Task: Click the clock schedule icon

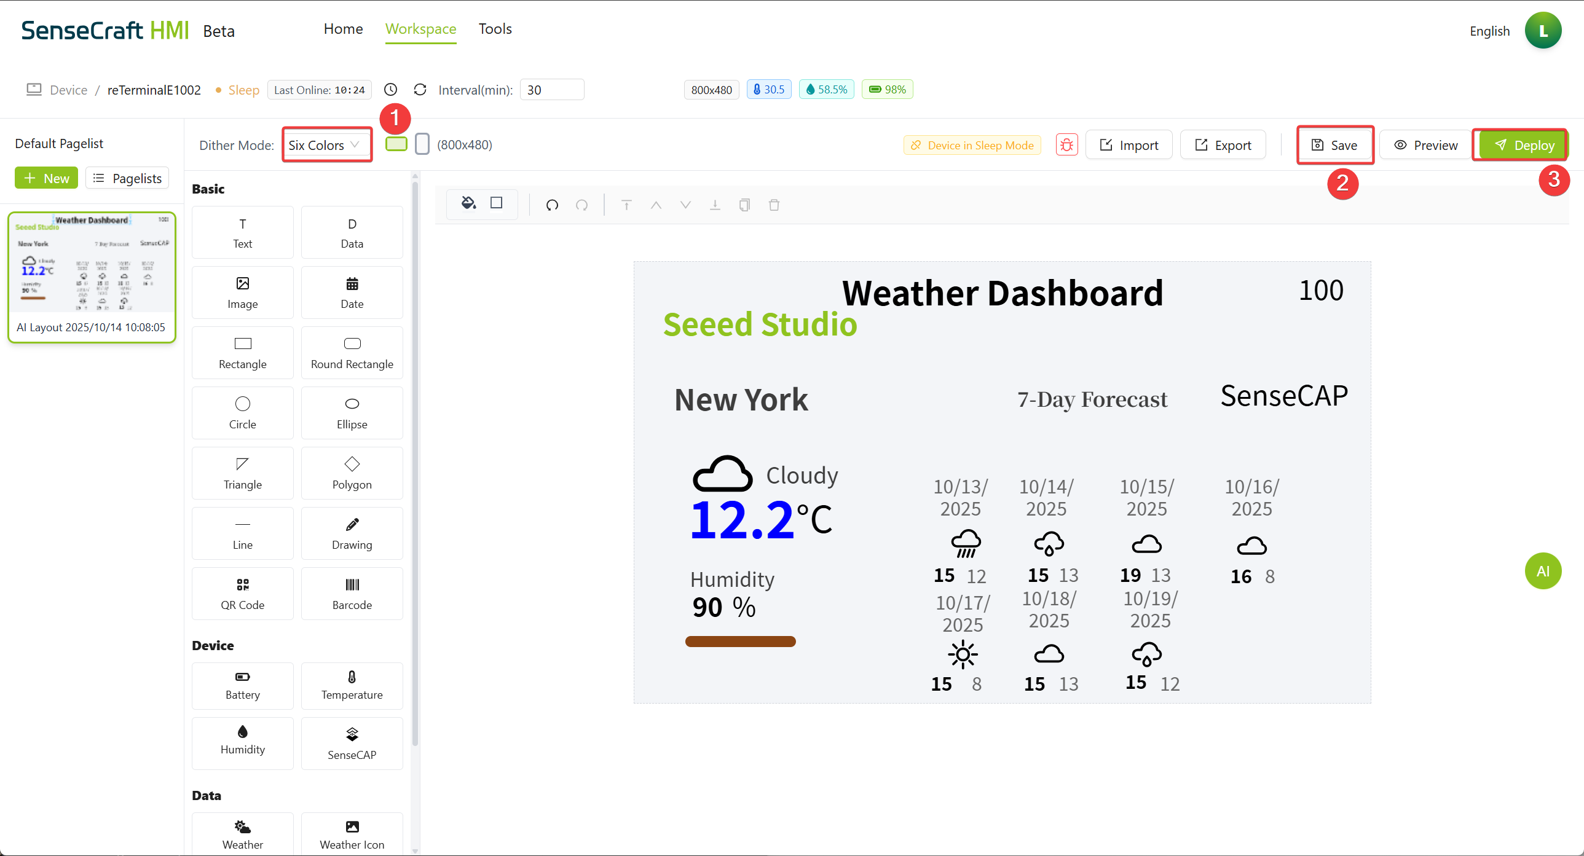Action: [390, 90]
